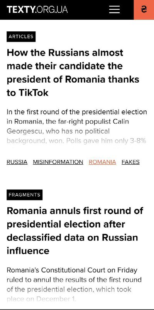Image resolution: width=154 pixels, height=310 pixels.
Task: Follow the FAKES tag link
Action: click(130, 162)
